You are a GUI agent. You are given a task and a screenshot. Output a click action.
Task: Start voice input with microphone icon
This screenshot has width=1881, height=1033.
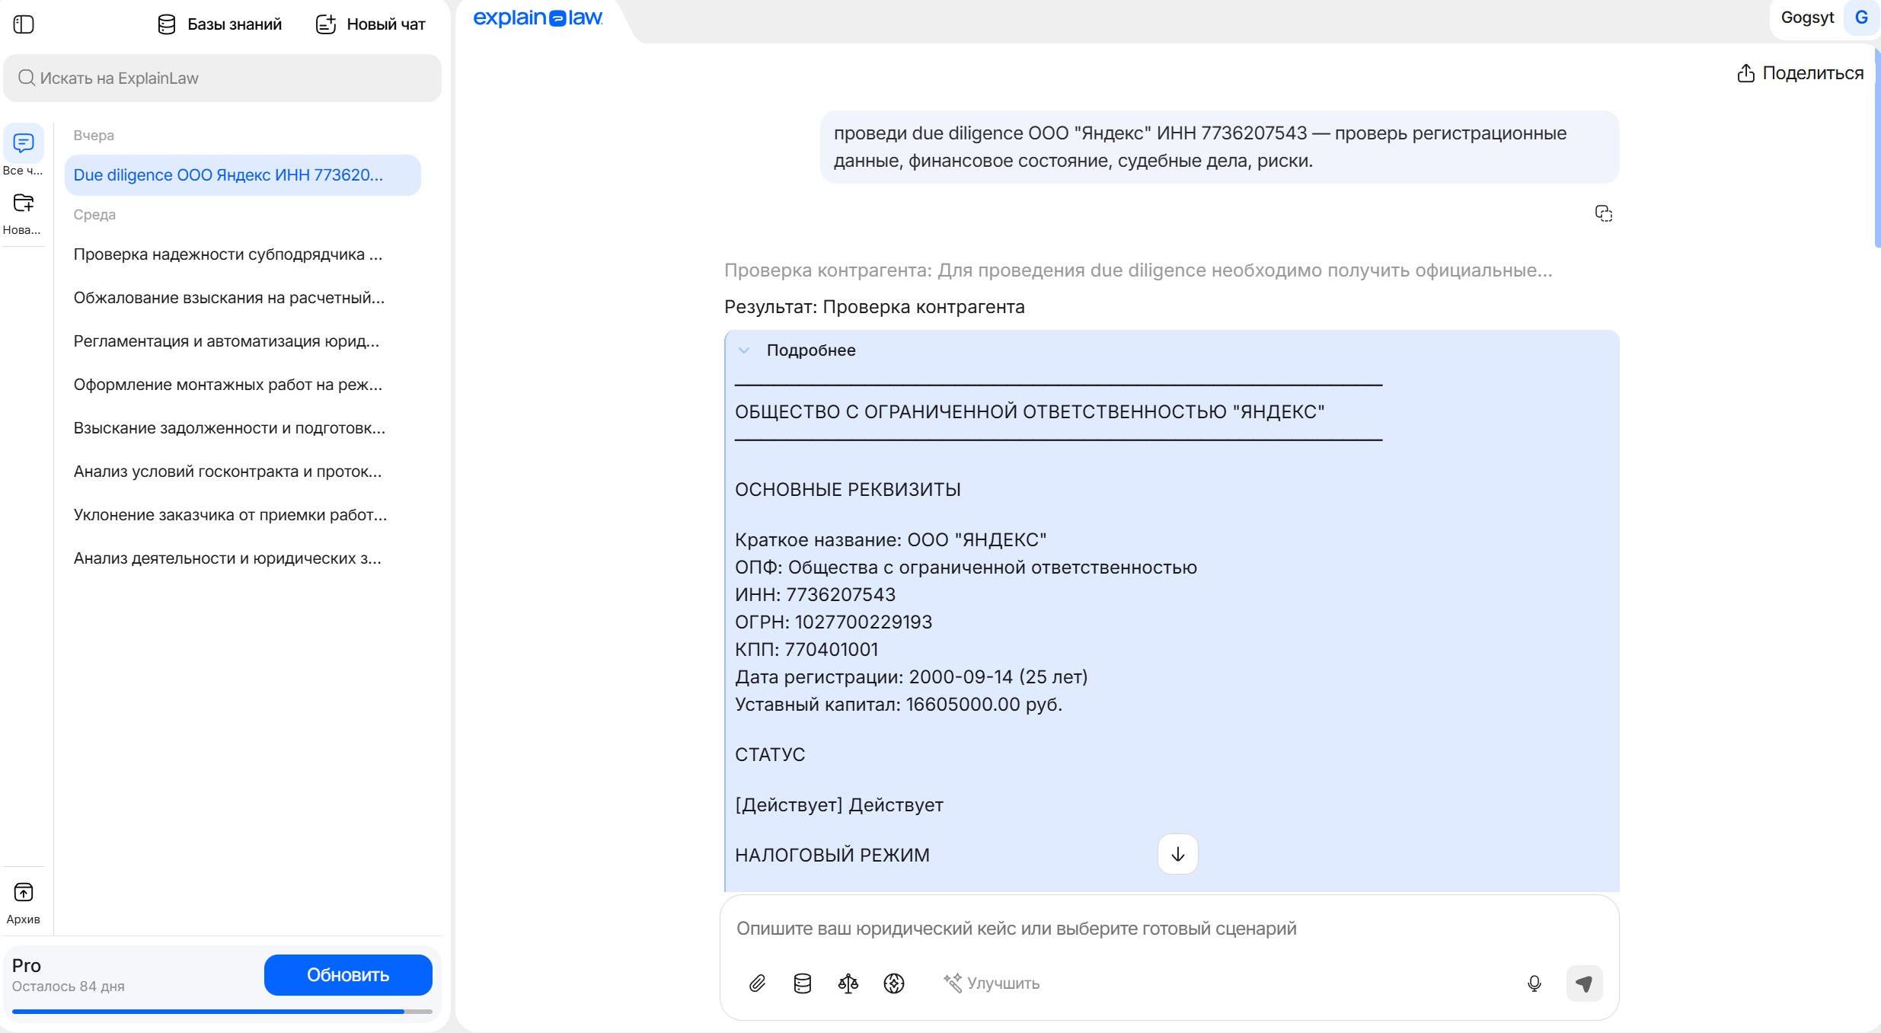coord(1534,983)
